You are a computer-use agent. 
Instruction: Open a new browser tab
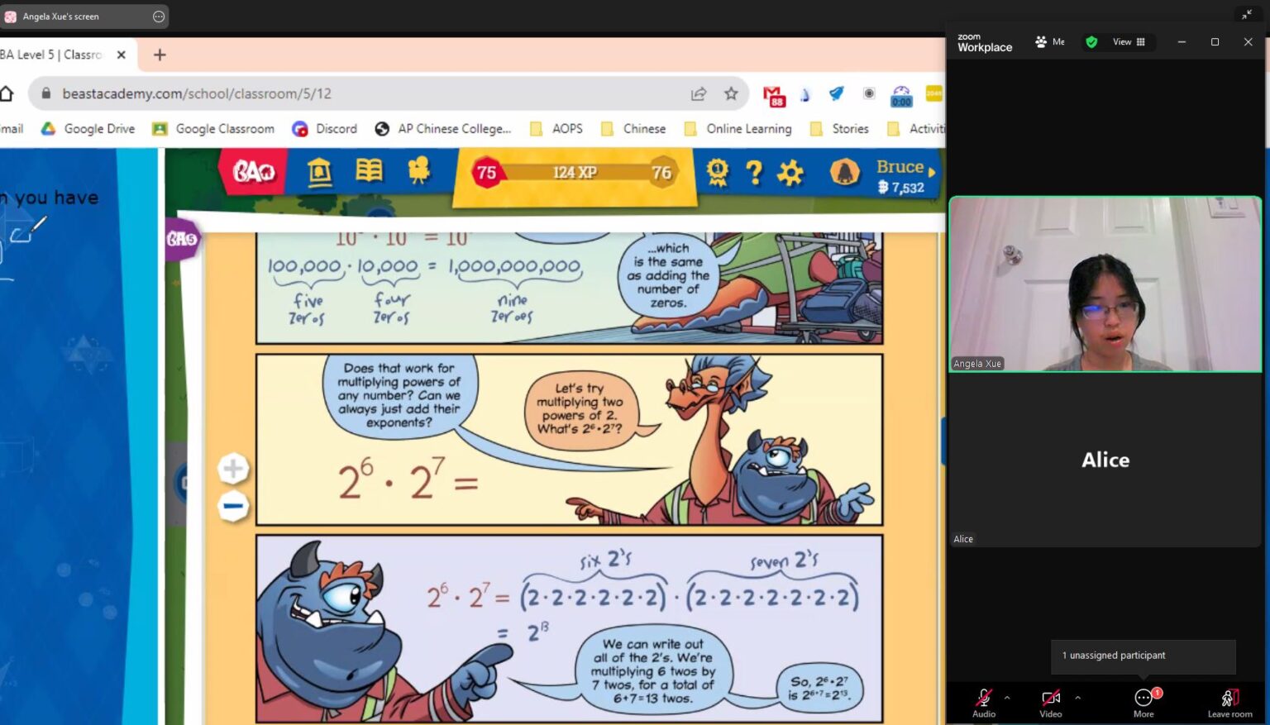pyautogui.click(x=160, y=55)
